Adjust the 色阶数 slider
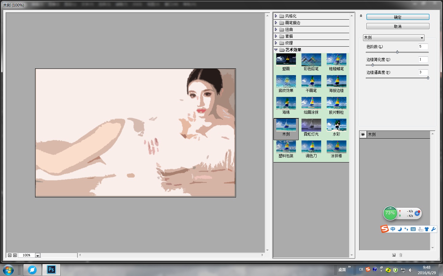 pyautogui.click(x=397, y=52)
